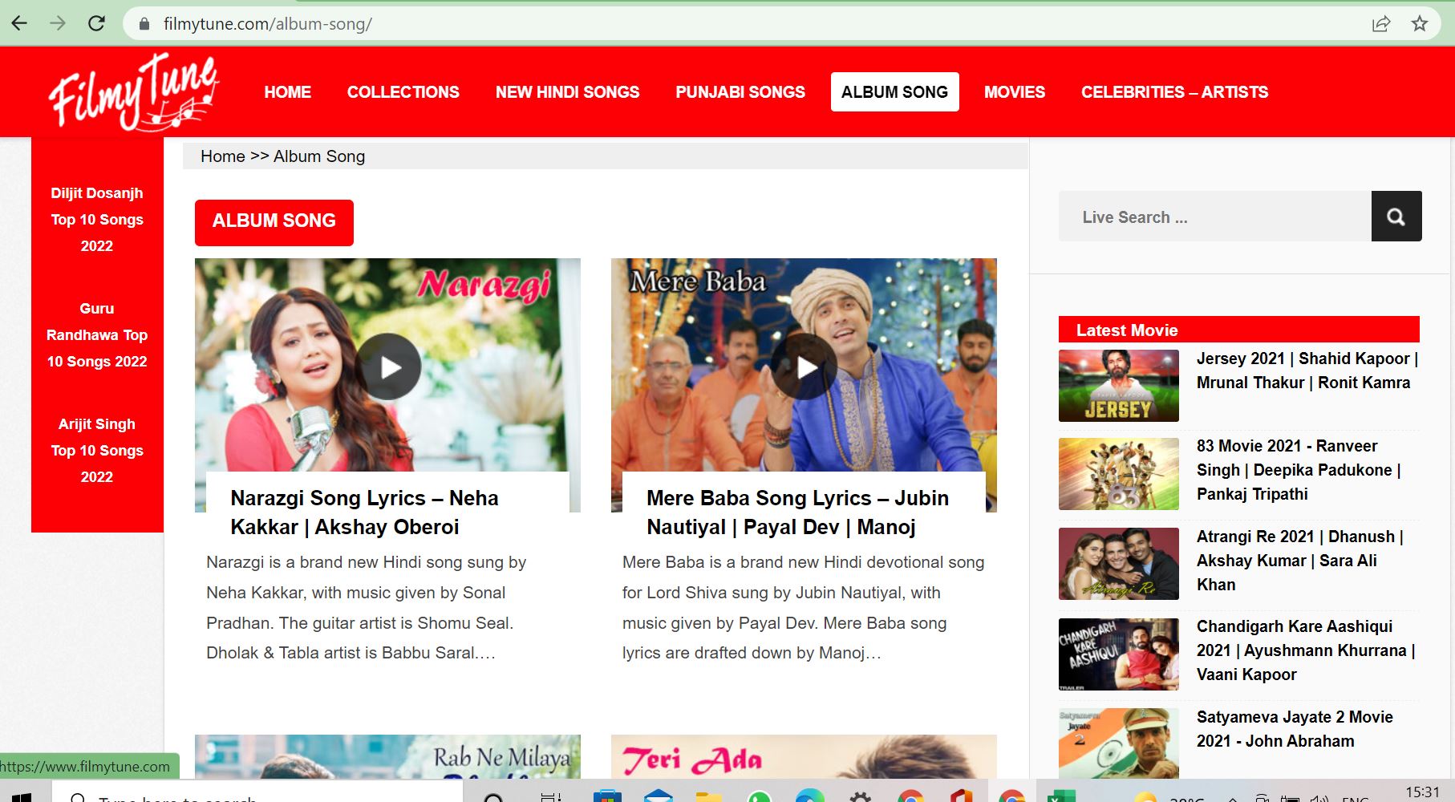The width and height of the screenshot is (1455, 802).
Task: Open Guru Randhawa Top 10 Songs 2022
Action: (x=97, y=335)
